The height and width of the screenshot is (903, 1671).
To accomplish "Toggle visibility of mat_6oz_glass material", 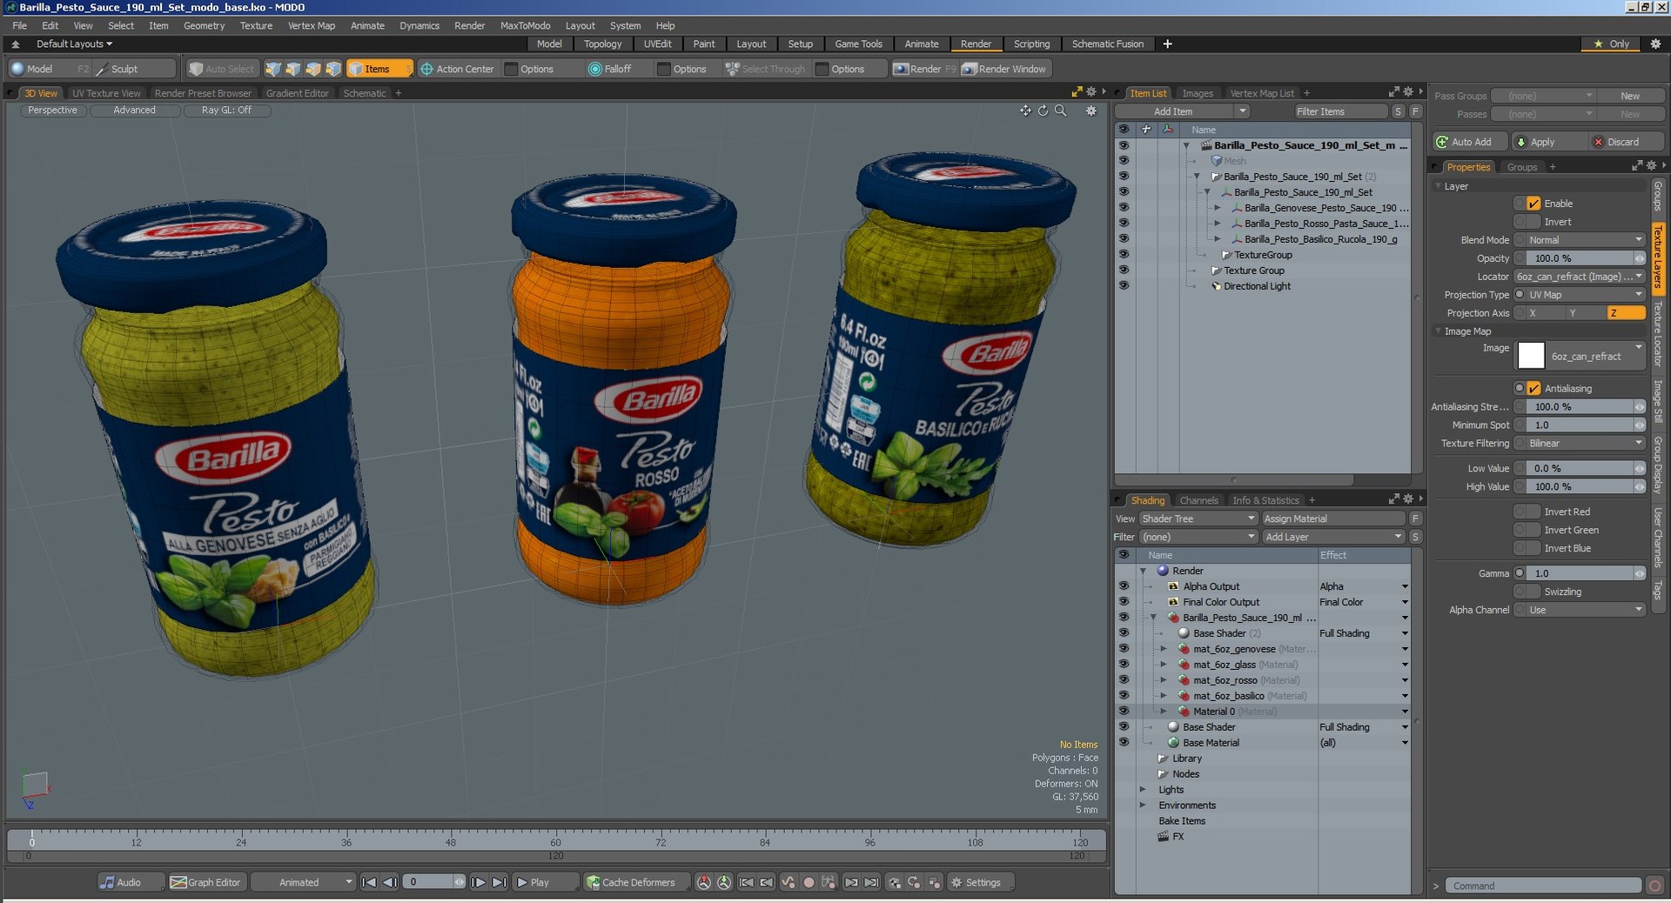I will (1124, 665).
